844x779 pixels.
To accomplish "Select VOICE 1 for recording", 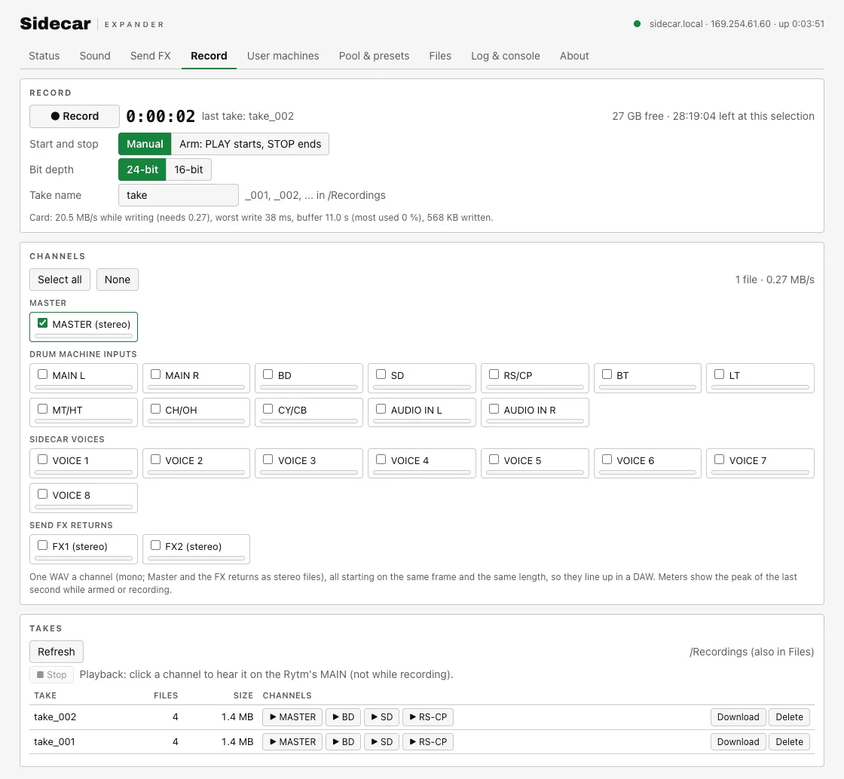I will (42, 460).
